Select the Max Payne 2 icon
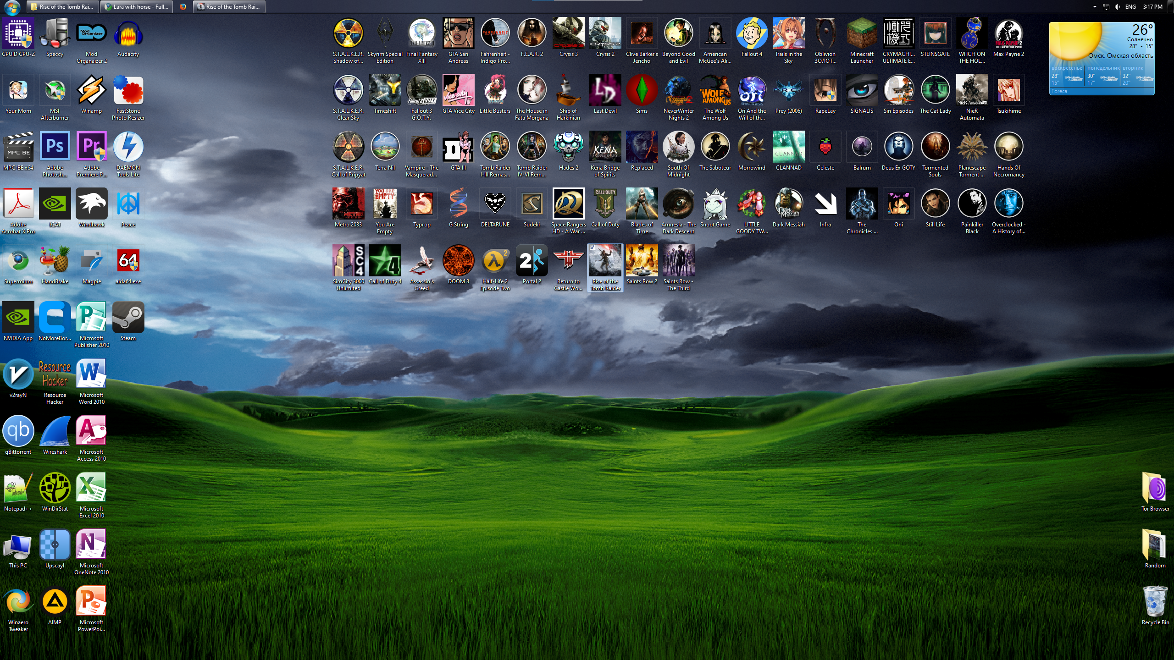The width and height of the screenshot is (1174, 660). click(1009, 33)
